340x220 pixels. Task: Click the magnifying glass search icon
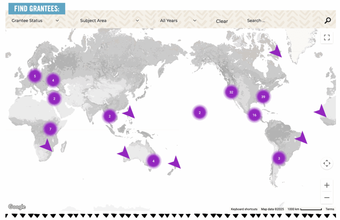[327, 21]
